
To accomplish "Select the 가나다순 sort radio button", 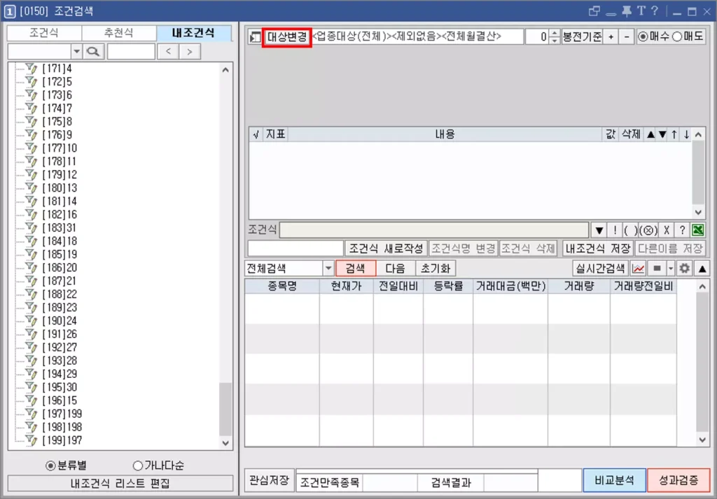I will 138,465.
